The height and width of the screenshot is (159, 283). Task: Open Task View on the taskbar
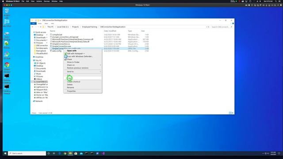coord(54,153)
